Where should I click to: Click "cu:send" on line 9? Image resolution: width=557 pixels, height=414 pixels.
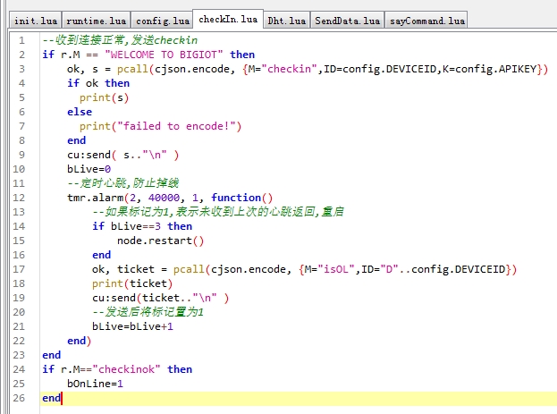point(89,155)
